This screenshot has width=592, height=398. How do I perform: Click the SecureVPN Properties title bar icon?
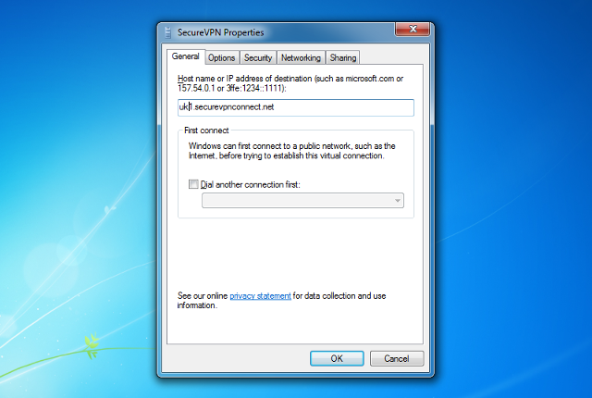coord(168,32)
